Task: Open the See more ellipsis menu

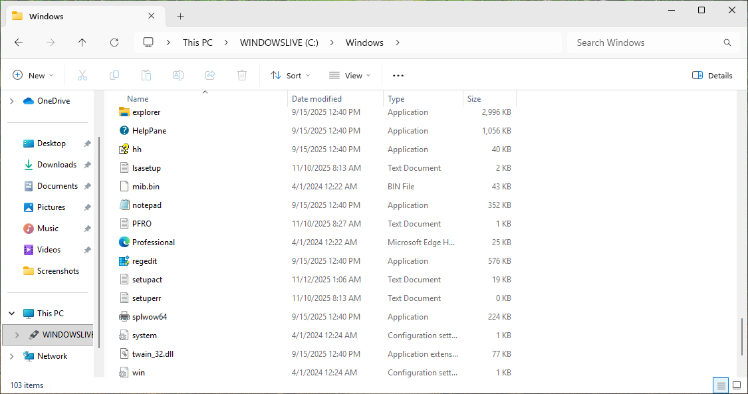Action: click(x=398, y=76)
